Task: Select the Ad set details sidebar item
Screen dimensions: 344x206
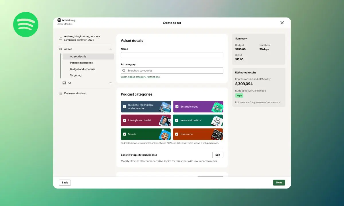Action: [x=88, y=57]
